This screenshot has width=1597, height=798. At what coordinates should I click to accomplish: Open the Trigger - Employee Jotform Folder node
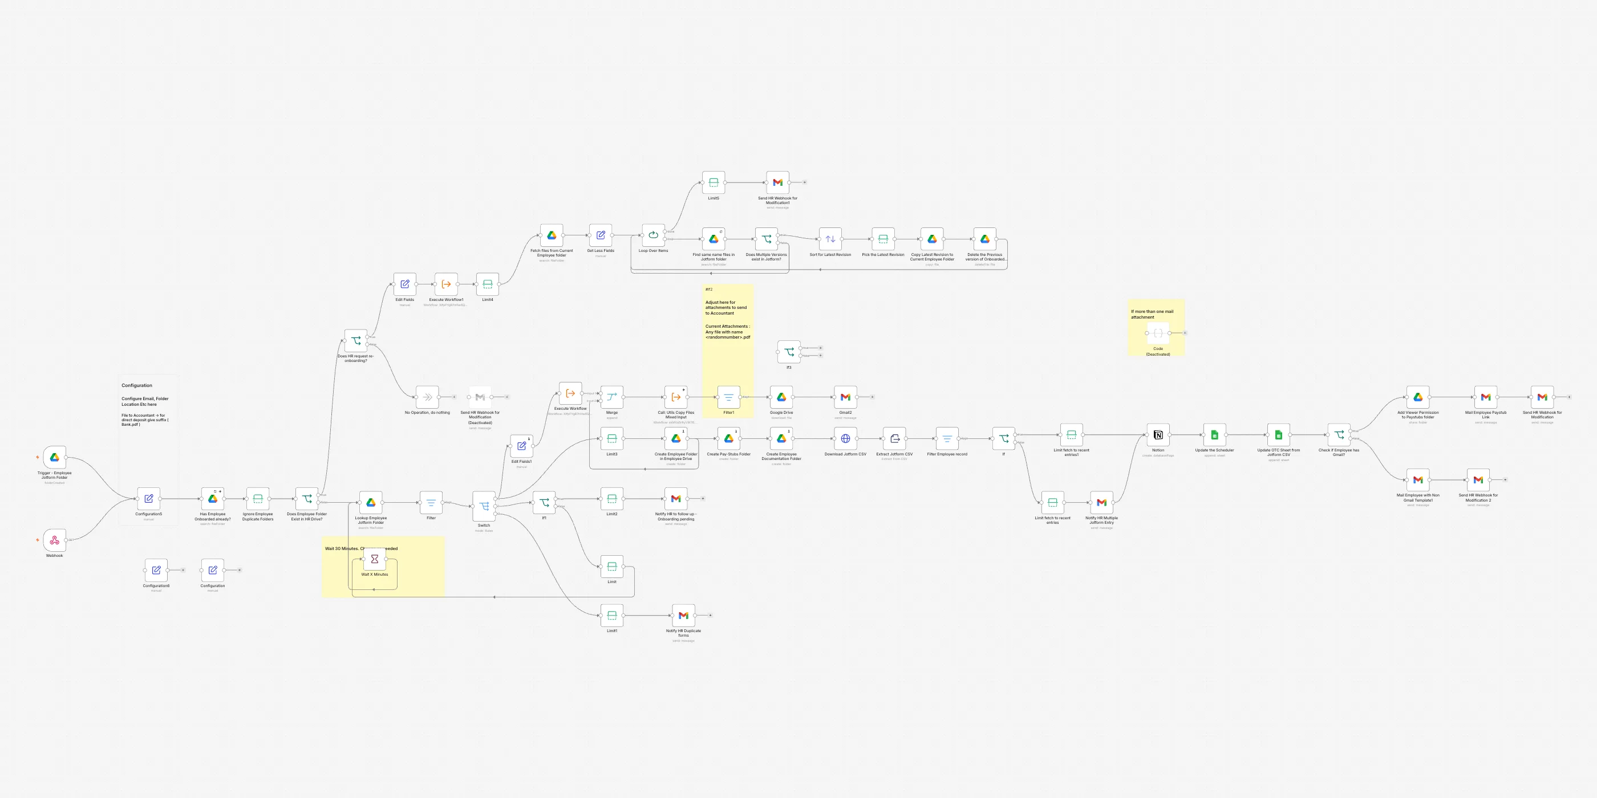pos(55,457)
